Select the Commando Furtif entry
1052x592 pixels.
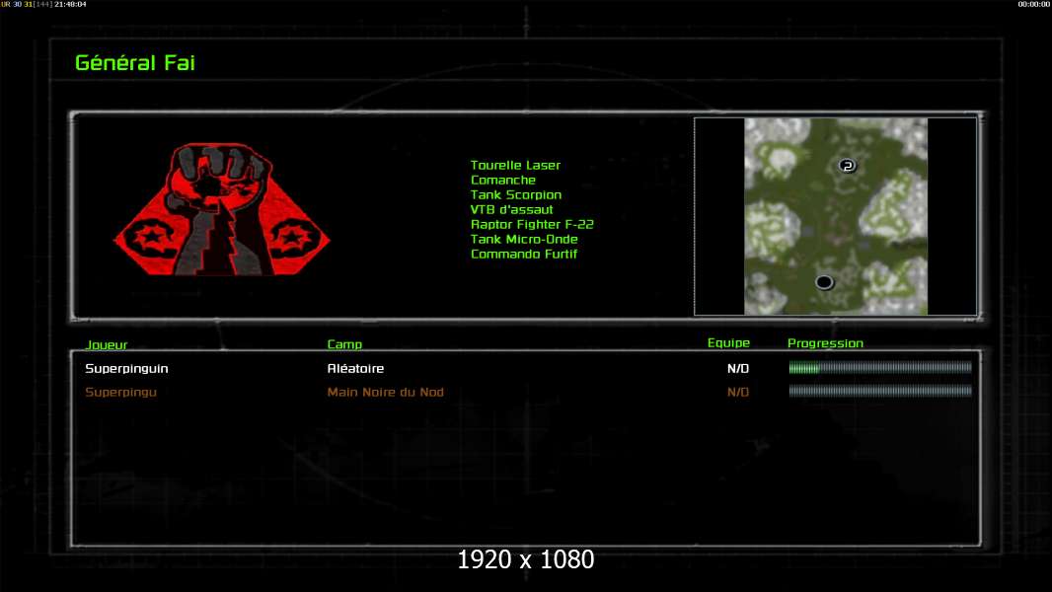(x=524, y=254)
